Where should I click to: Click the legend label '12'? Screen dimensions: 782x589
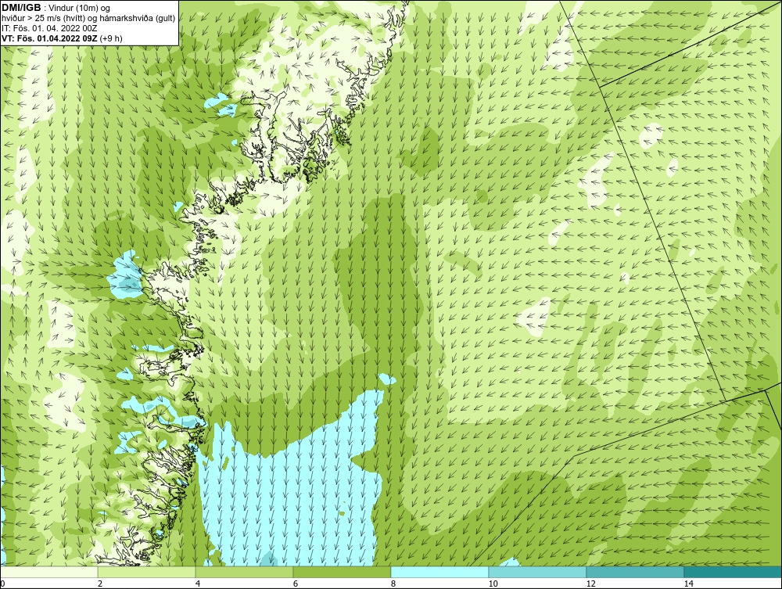tap(591, 584)
